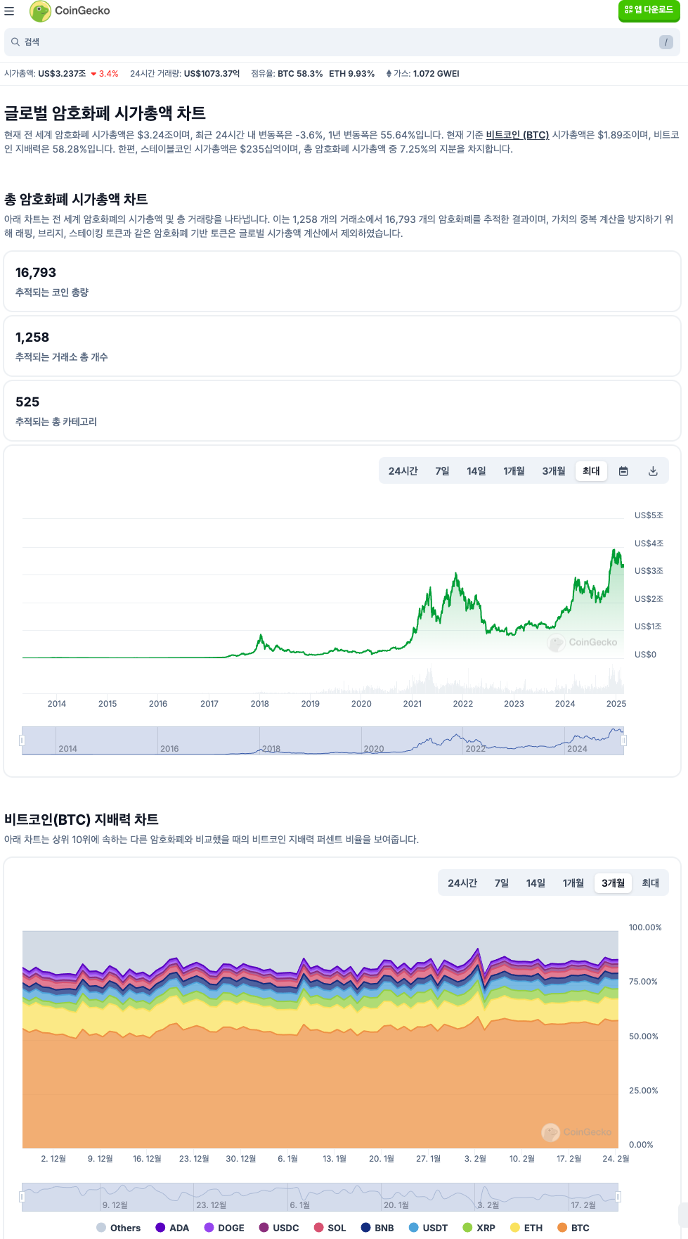The height and width of the screenshot is (1239, 688).
Task: Click the search magnifier icon
Action: tap(15, 42)
